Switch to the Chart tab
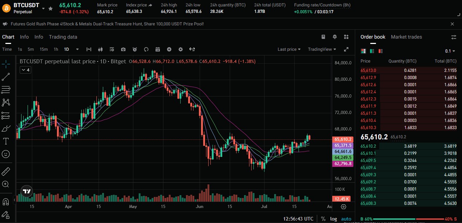 [8, 37]
